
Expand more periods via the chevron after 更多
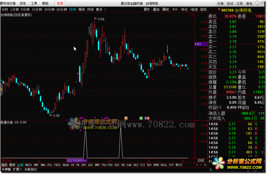(x=105, y=10)
